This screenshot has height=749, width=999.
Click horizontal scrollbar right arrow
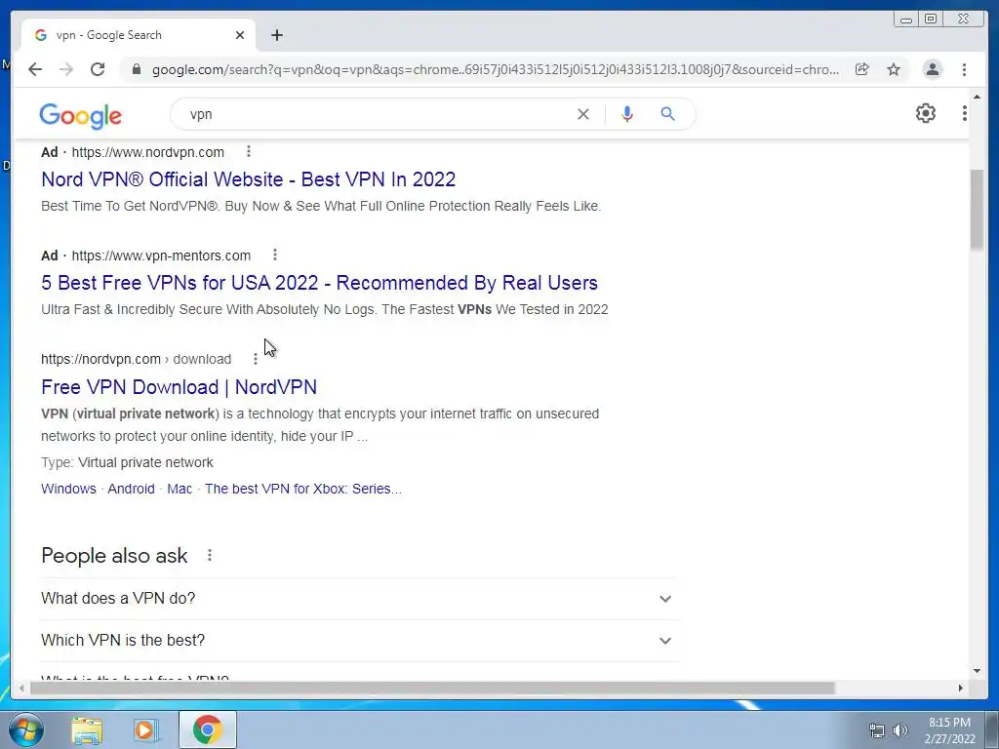[x=961, y=688]
